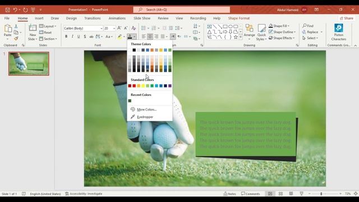Pick the star shape from gallery
This screenshot has width=359, height=202.
236,37
